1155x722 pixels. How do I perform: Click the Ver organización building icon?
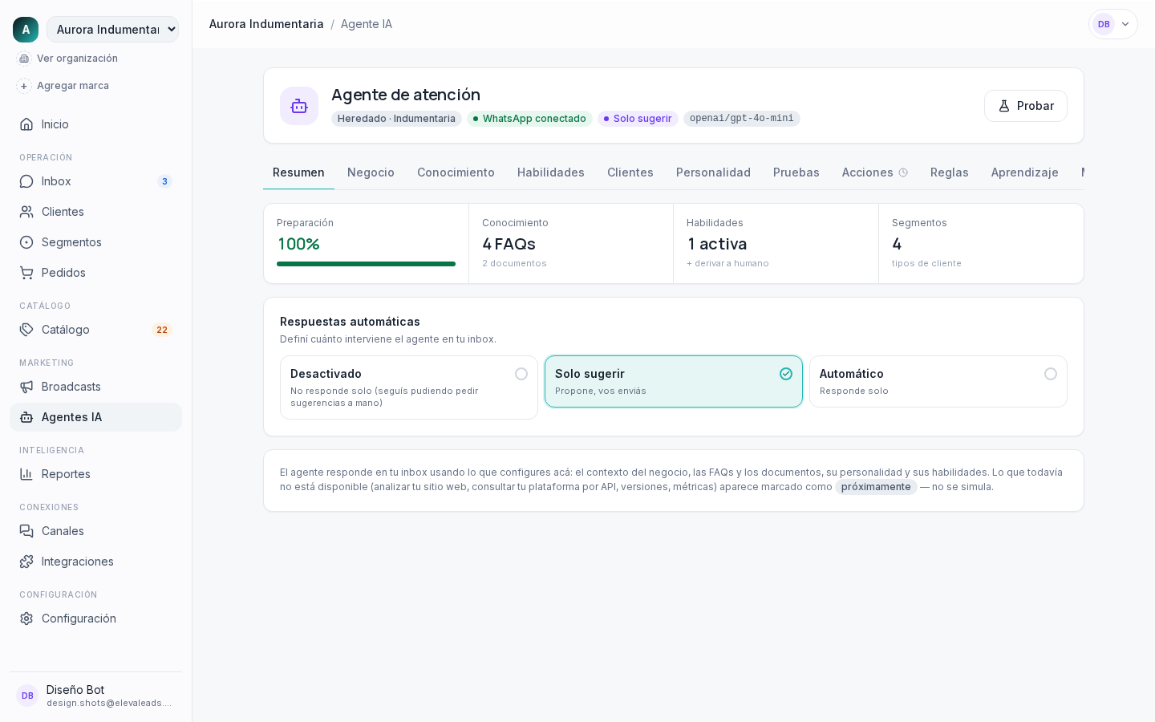point(24,59)
